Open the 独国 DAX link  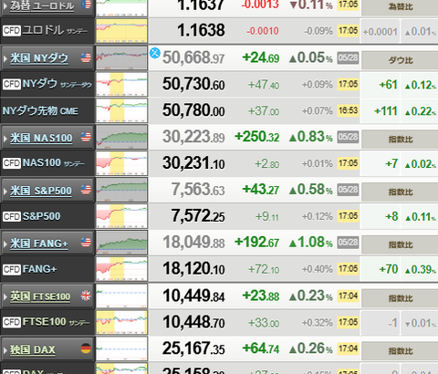point(33,349)
